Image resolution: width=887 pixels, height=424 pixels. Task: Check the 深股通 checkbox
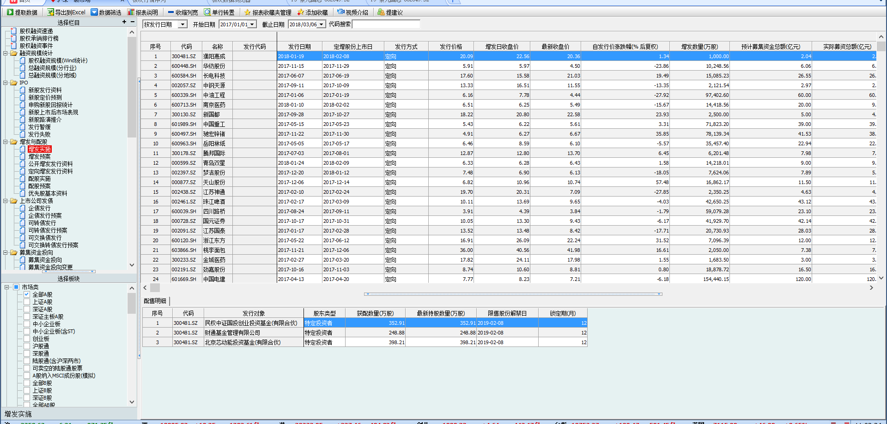[27, 353]
